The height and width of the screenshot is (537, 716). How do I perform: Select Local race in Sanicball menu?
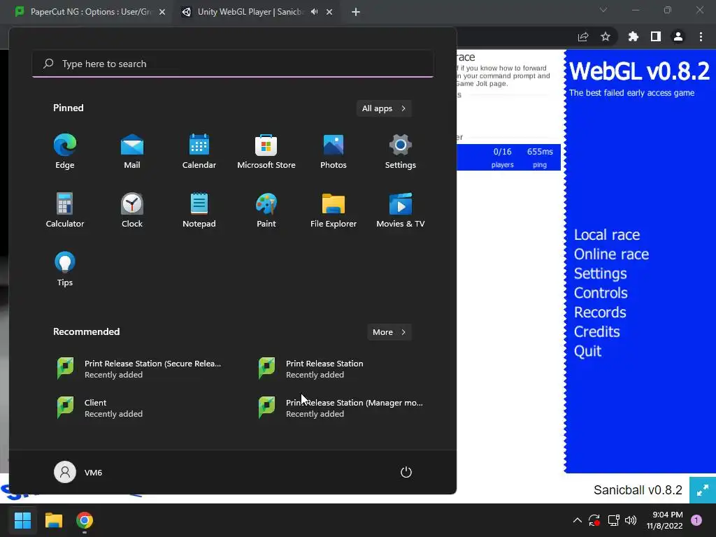click(607, 235)
